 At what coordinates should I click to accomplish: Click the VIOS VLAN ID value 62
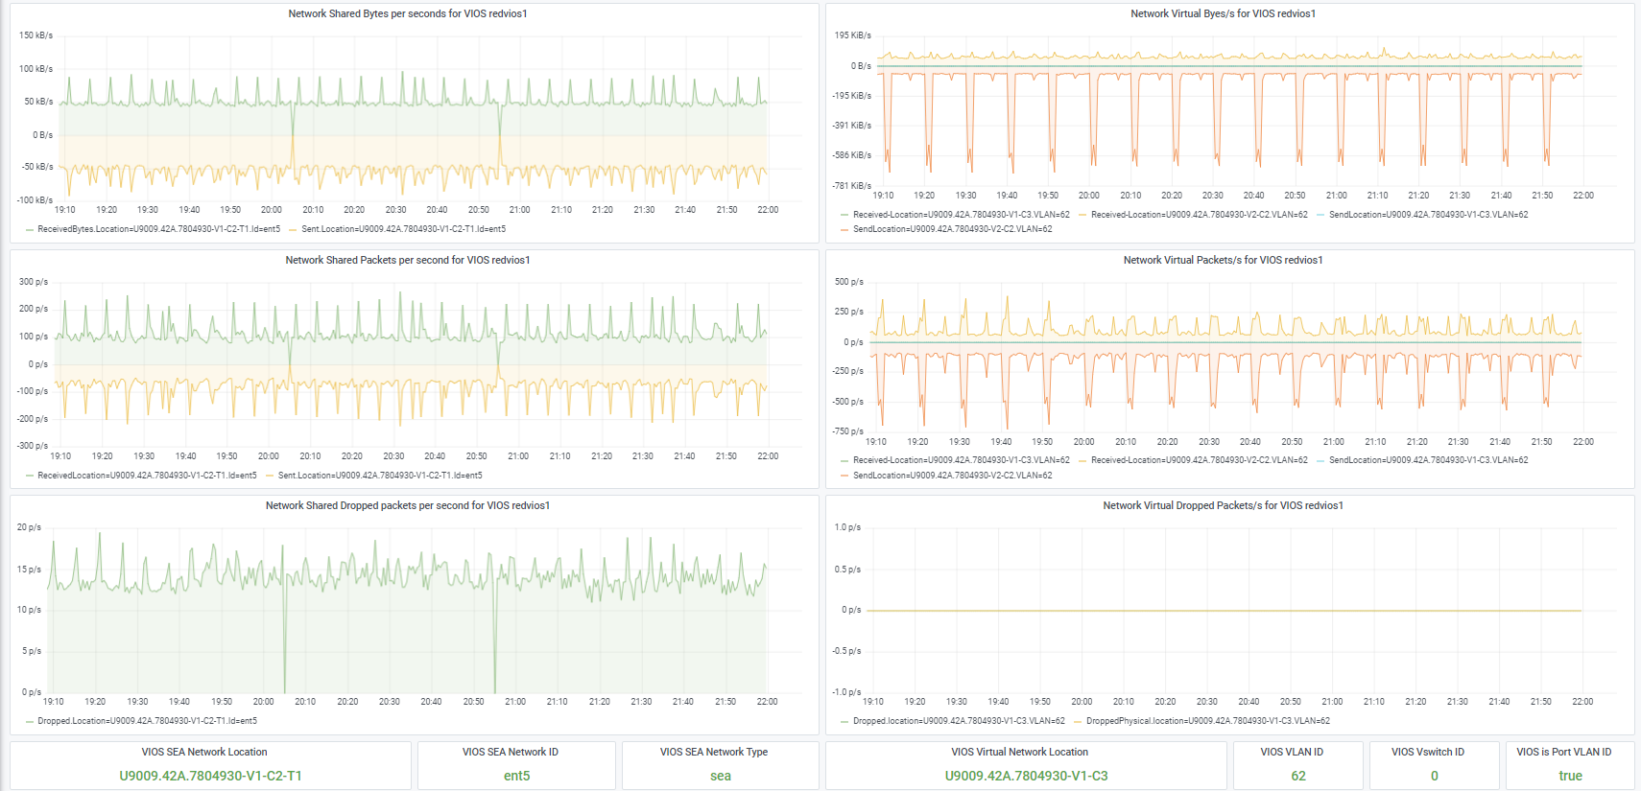(x=1297, y=776)
